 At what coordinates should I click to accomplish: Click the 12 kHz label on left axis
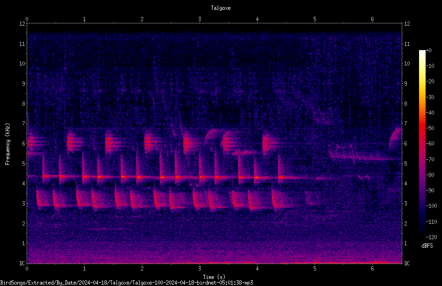(x=22, y=24)
